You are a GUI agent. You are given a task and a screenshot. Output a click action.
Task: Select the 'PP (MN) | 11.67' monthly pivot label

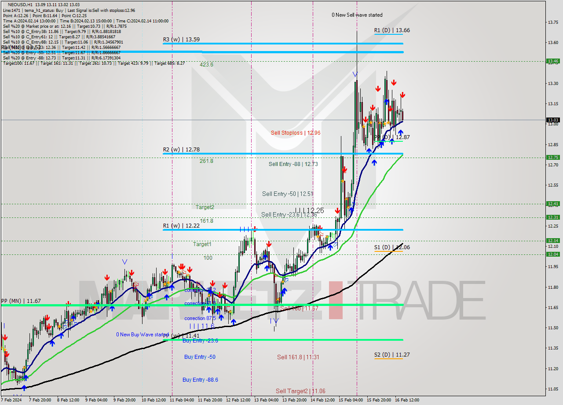pos(21,301)
